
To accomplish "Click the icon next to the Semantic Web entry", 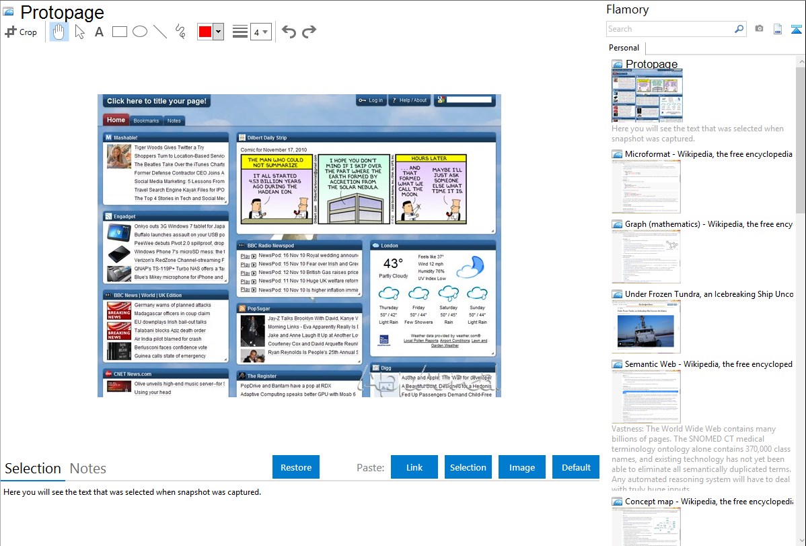I will pyautogui.click(x=617, y=364).
